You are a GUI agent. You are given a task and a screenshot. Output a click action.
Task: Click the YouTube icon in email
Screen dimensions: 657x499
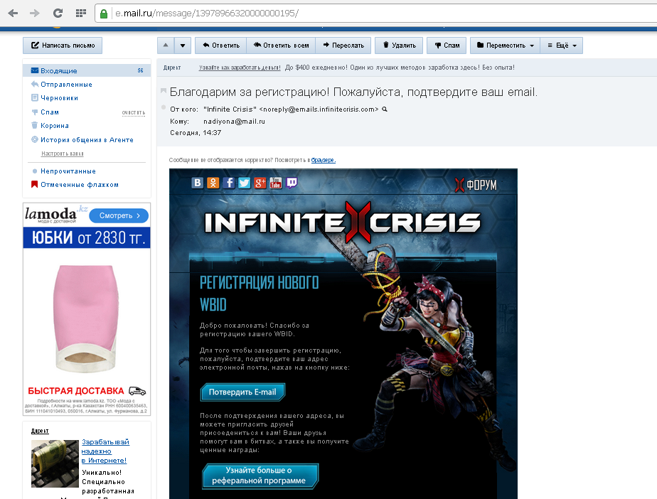[x=275, y=183]
